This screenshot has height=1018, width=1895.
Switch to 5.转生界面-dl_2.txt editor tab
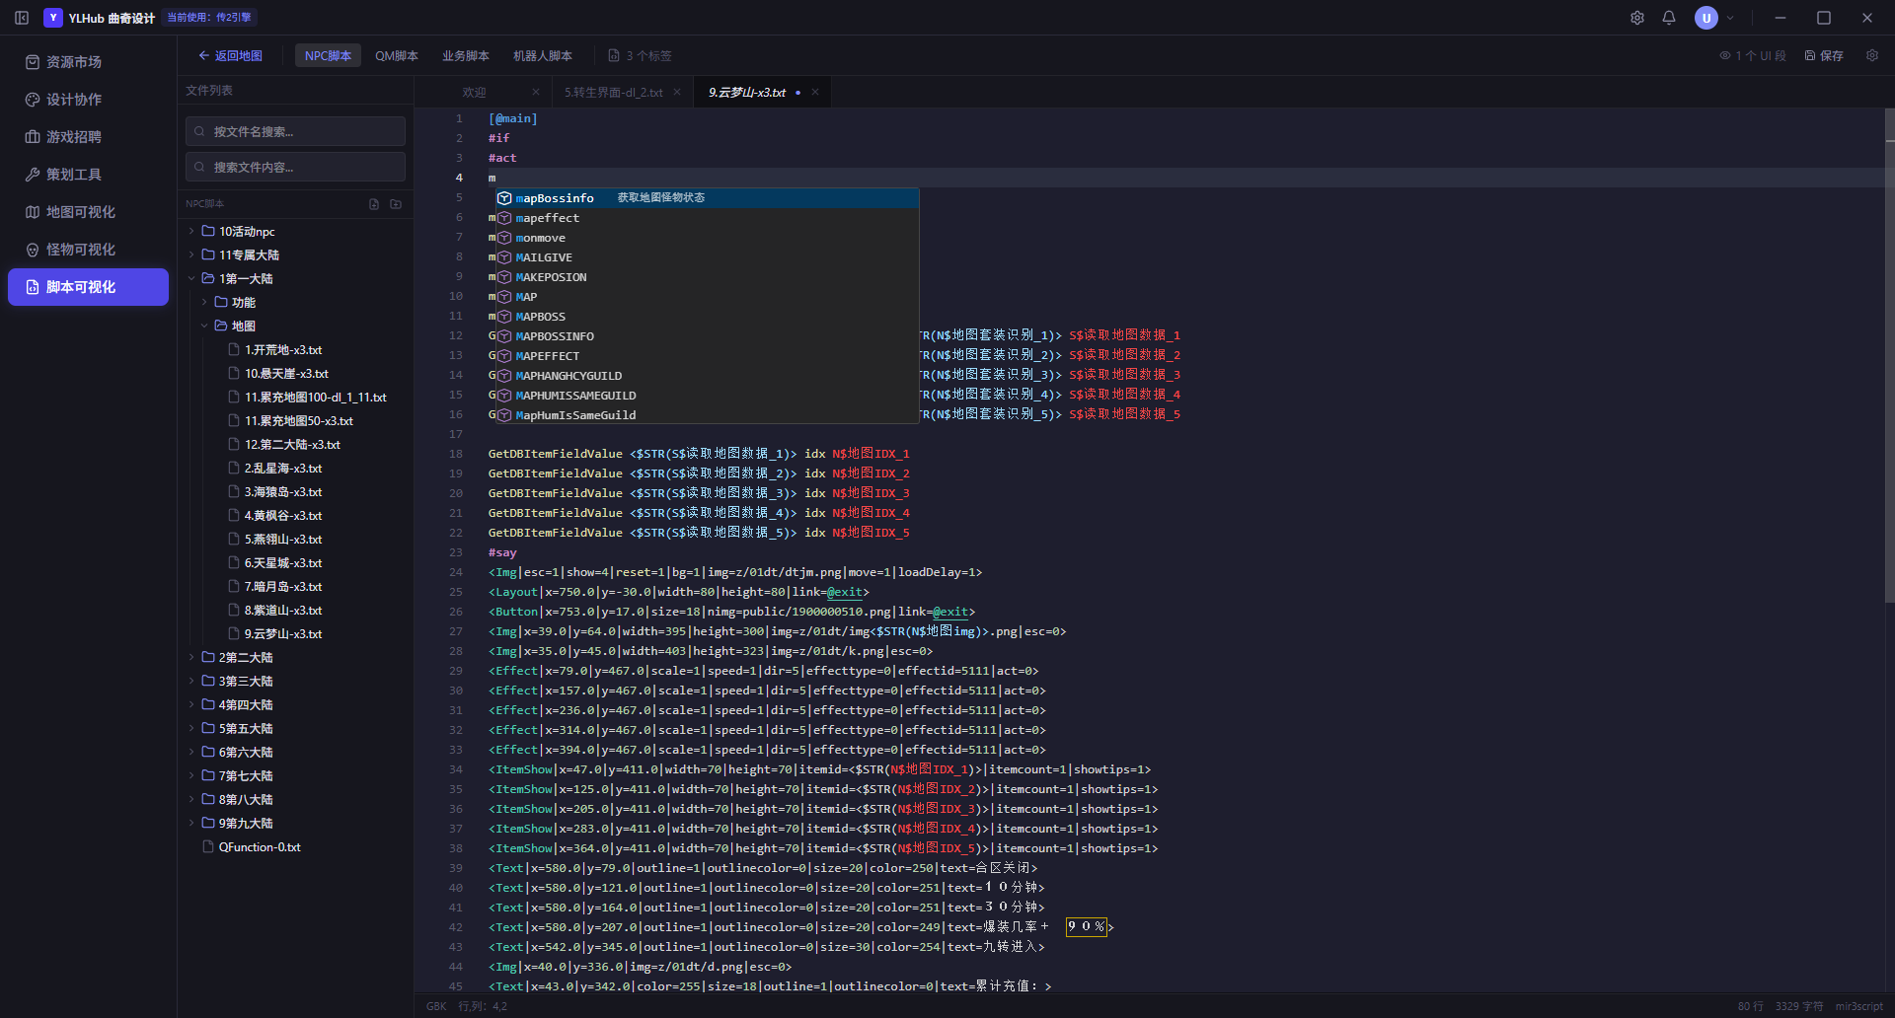613,93
